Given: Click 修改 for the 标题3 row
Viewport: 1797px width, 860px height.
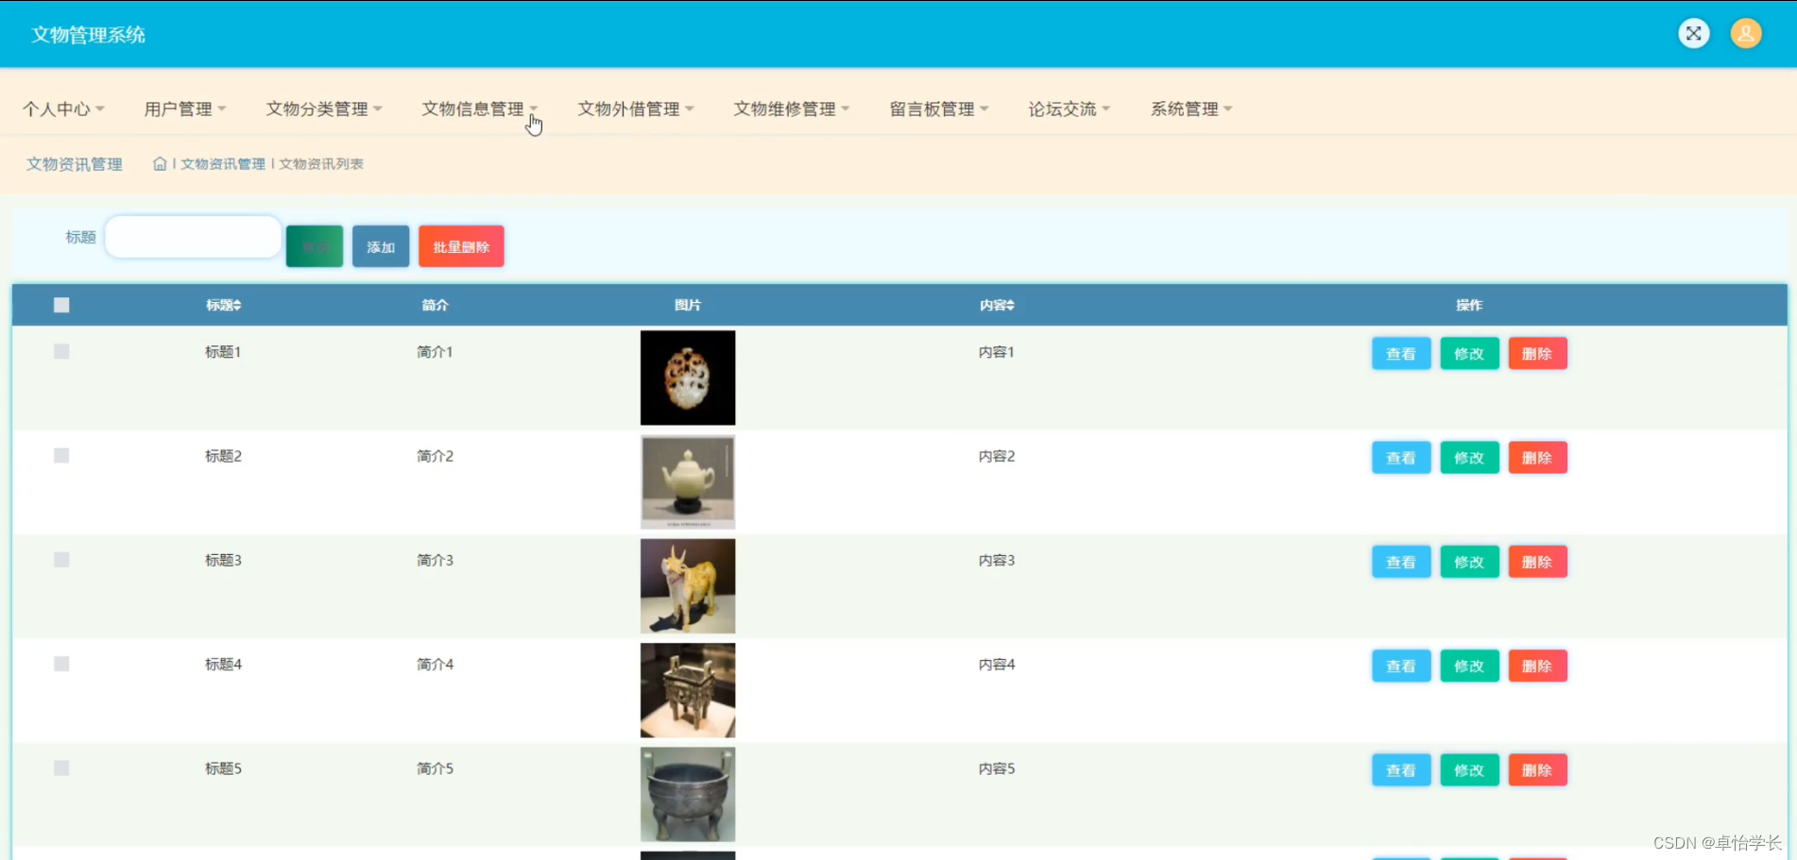Looking at the screenshot, I should point(1469,561).
